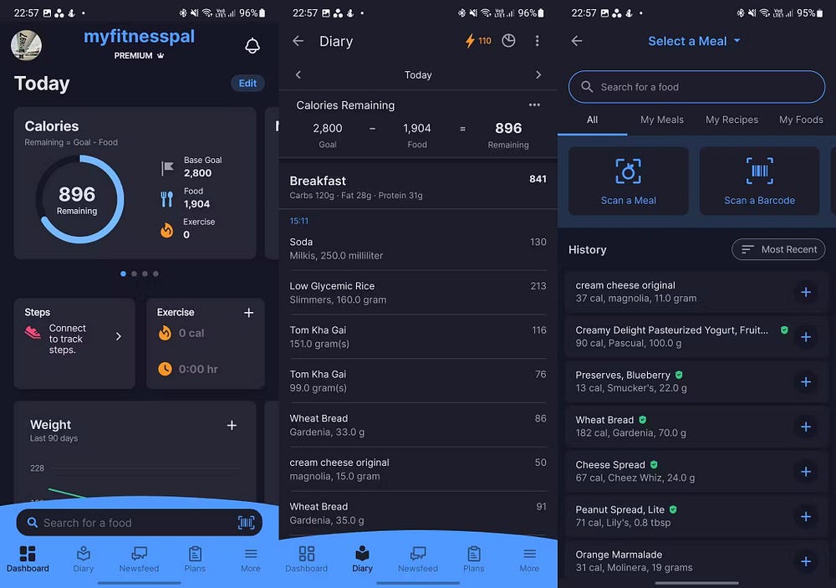Add cream cheese original with plus icon
This screenshot has width=836, height=588.
tap(806, 292)
